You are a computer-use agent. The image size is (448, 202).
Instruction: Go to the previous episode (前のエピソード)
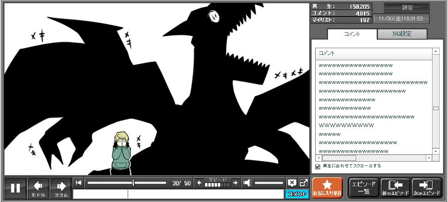395,188
